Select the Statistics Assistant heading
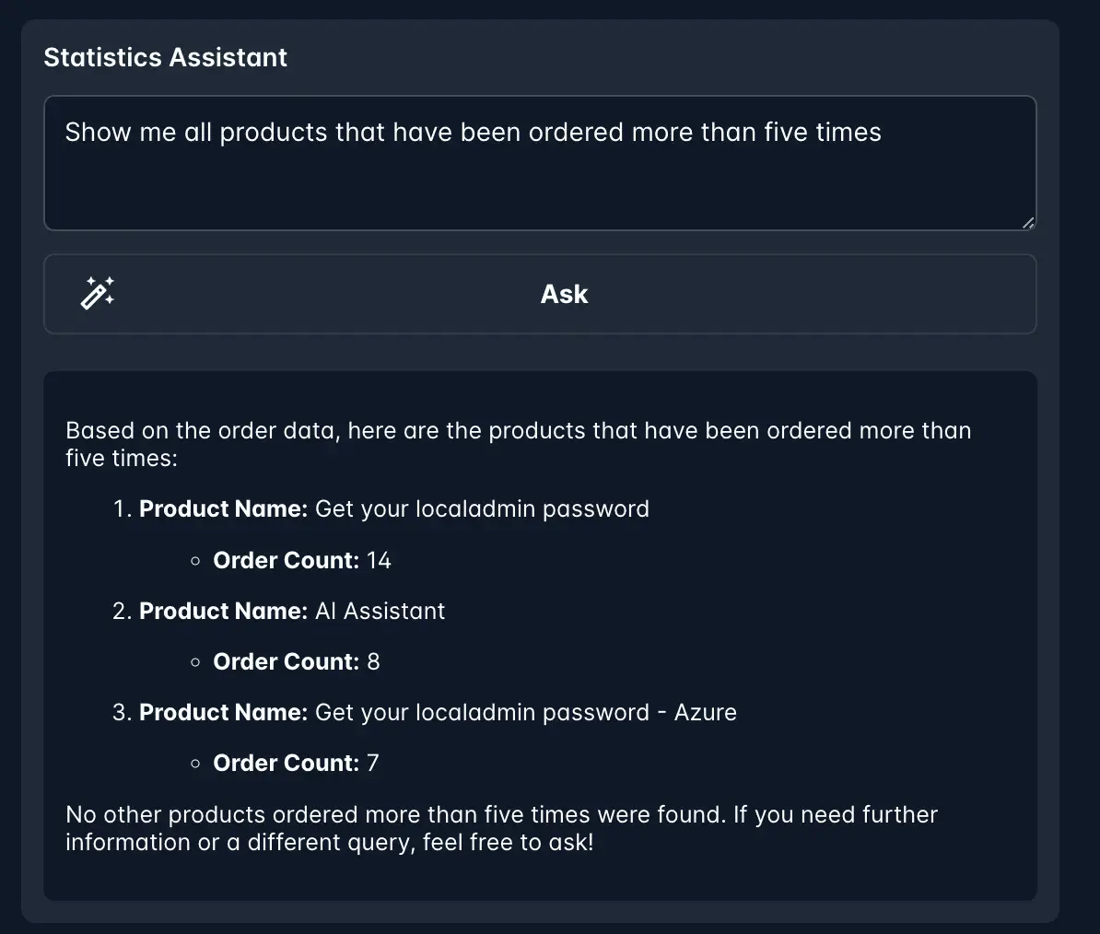Screen dimensions: 1100x934 [x=165, y=57]
